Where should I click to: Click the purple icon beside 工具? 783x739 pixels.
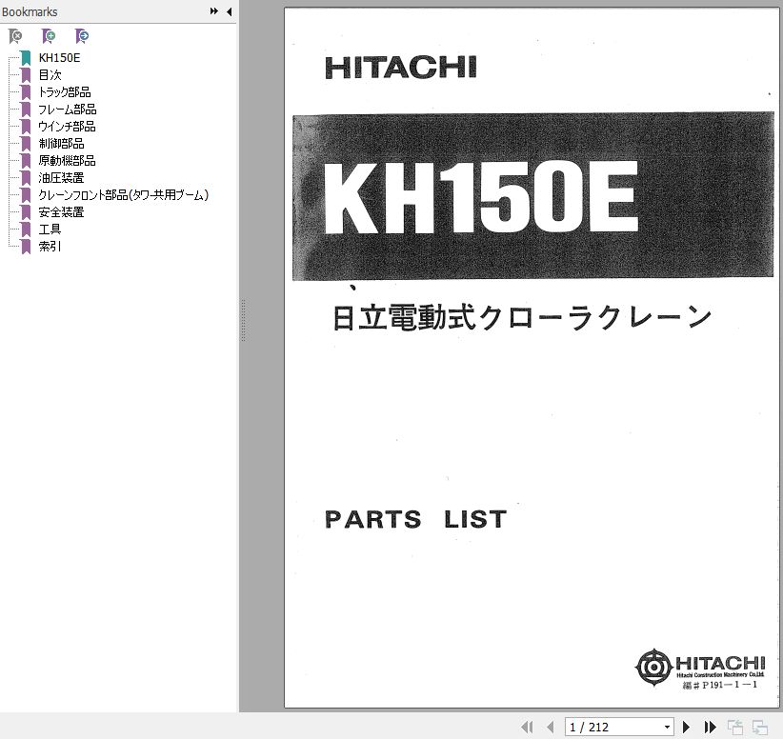26,230
